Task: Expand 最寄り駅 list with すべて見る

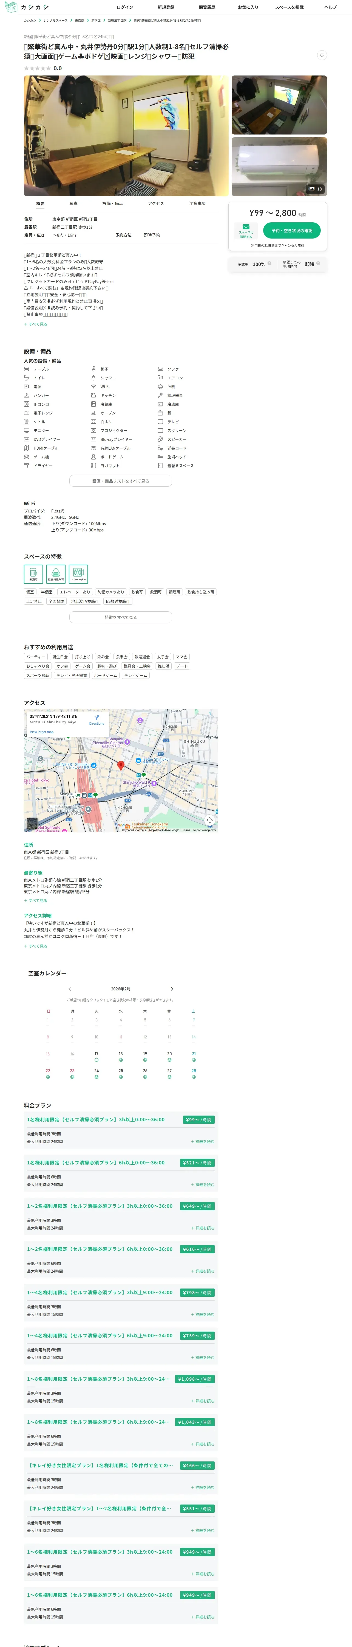Action: tap(36, 900)
